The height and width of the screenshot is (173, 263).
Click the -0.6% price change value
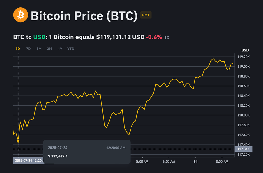pos(154,37)
